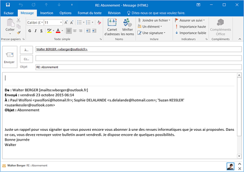This screenshot has width=244, height=172.
Task: Open the Carnet d'adresses address book
Action: tap(112, 27)
